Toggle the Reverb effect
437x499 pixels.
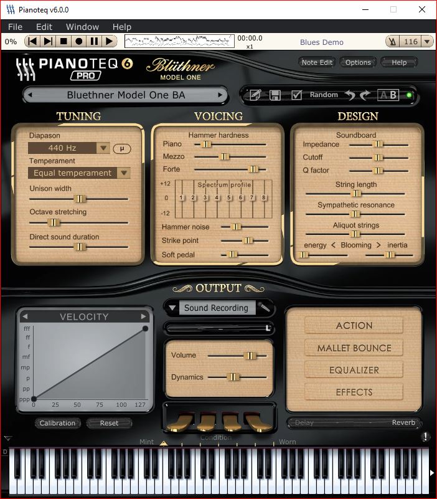[x=403, y=422]
